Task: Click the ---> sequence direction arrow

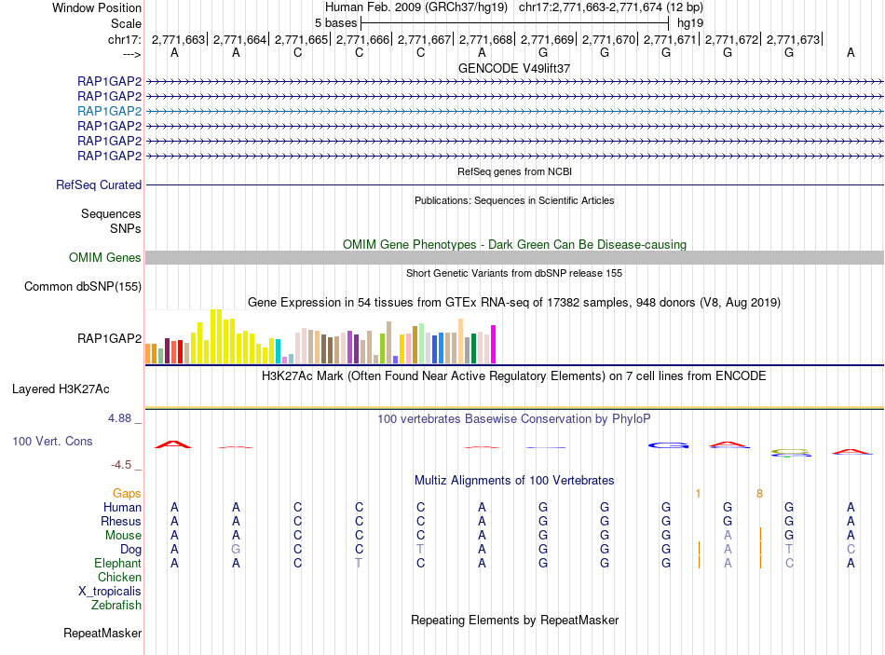Action: 131,54
